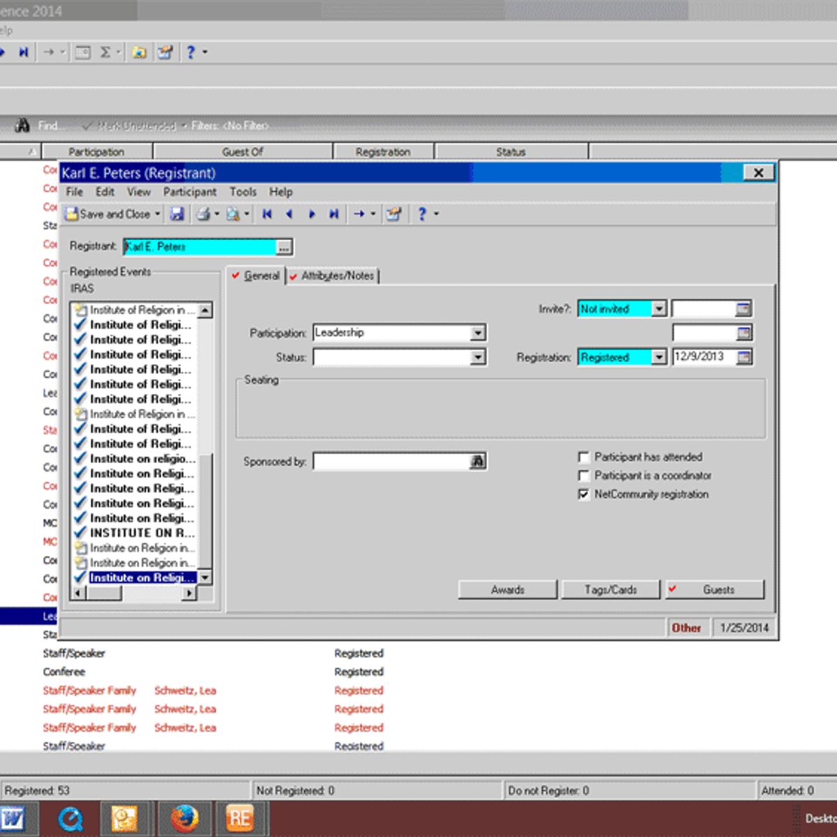Click the Guest Of column header
The width and height of the screenshot is (837, 837).
pos(243,151)
